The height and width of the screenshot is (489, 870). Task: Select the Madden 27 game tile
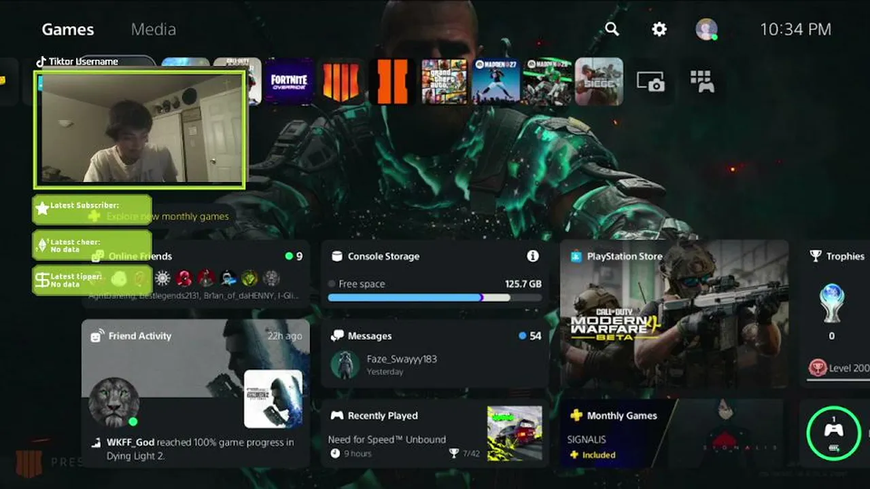pyautogui.click(x=496, y=81)
